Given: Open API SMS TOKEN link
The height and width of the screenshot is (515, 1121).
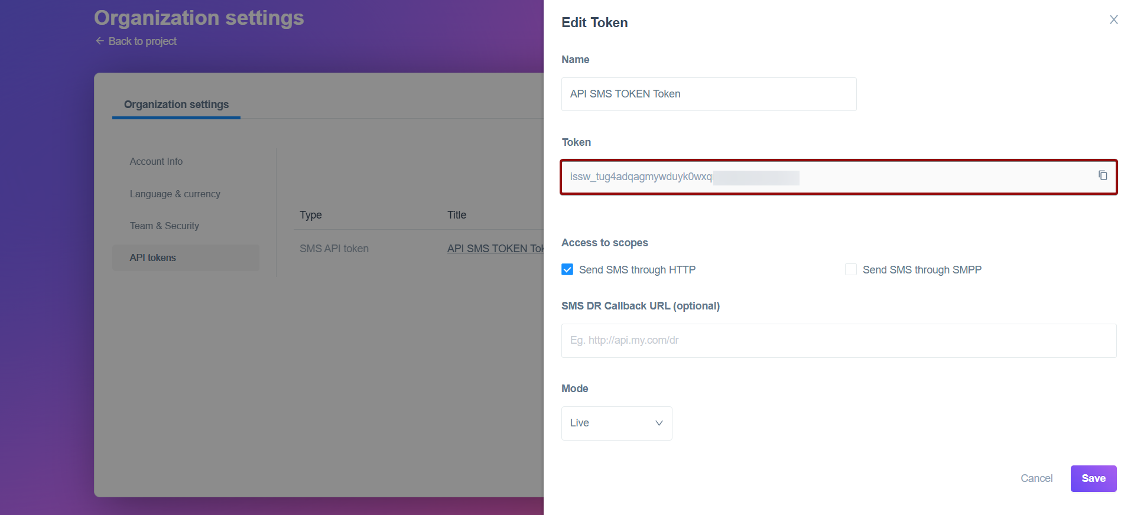Looking at the screenshot, I should (x=495, y=249).
